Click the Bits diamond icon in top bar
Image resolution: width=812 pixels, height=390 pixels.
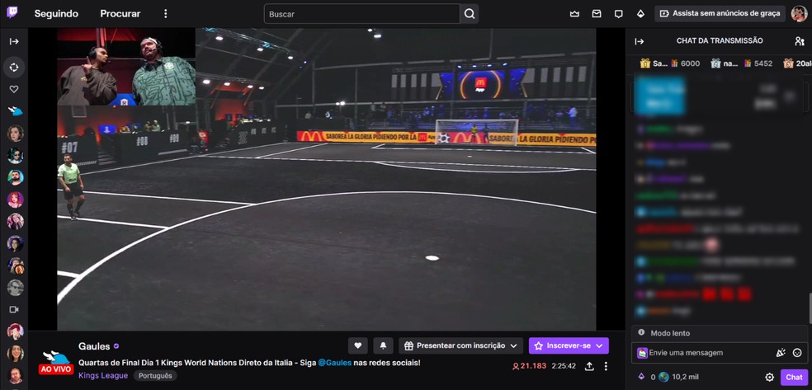click(640, 14)
